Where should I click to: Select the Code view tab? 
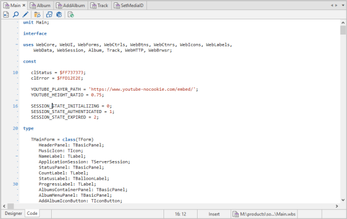[x=32, y=214]
